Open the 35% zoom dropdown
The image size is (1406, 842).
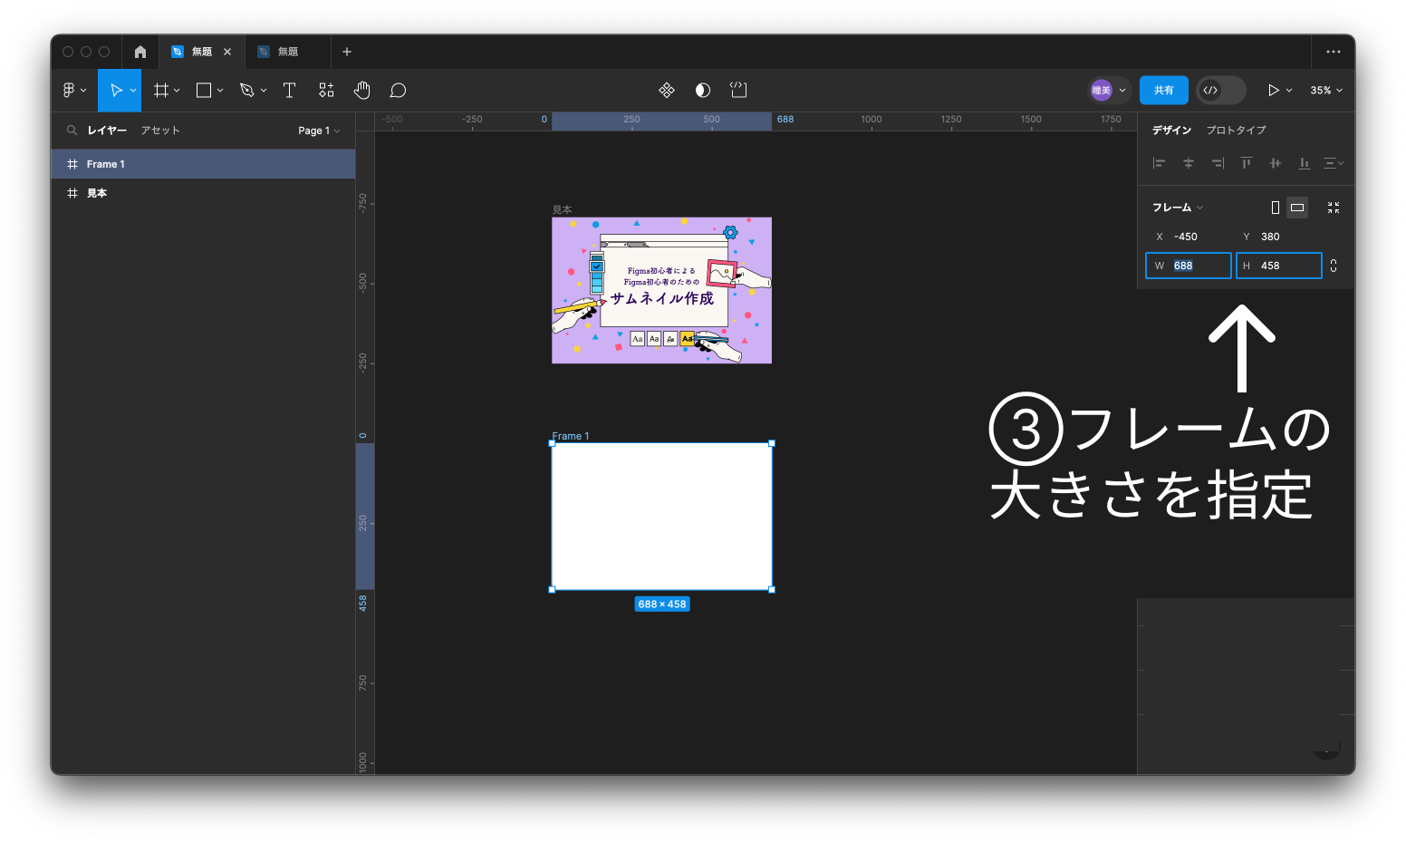(x=1326, y=90)
